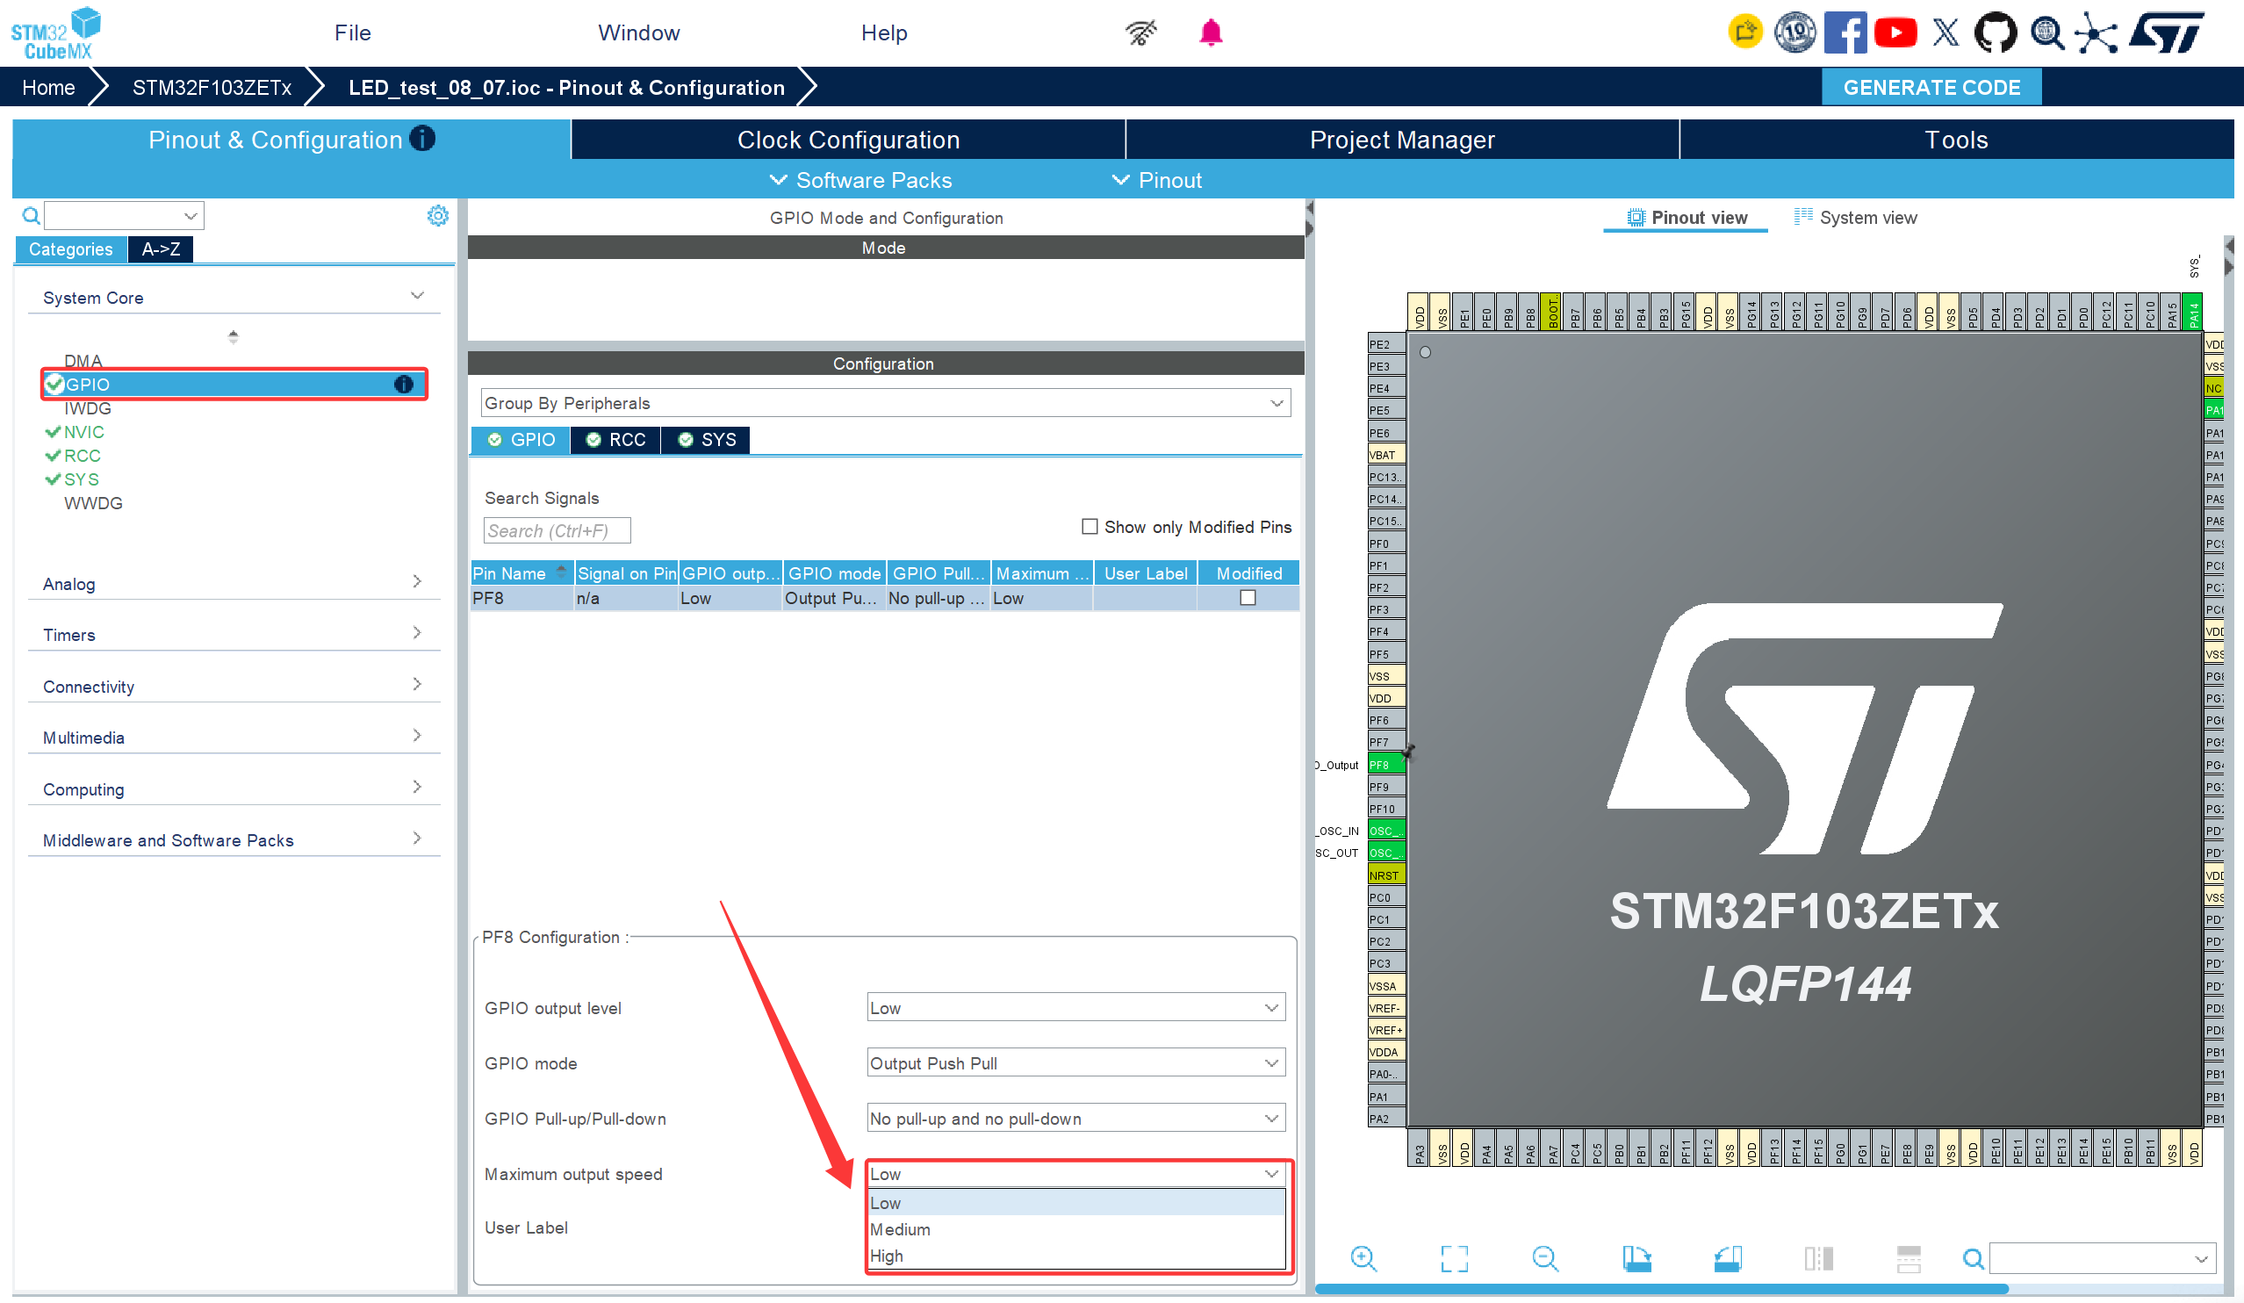Open the Help menu

(883, 33)
